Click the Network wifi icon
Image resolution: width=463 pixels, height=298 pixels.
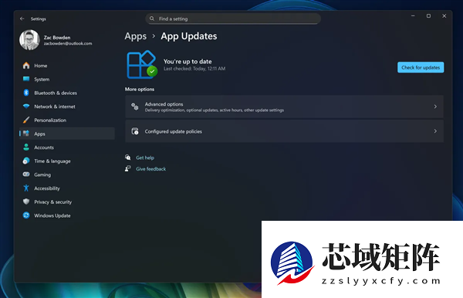(26, 107)
